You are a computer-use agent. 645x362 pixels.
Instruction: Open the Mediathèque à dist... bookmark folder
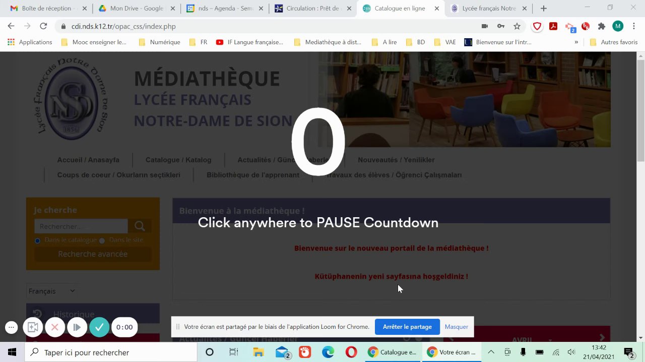327,42
